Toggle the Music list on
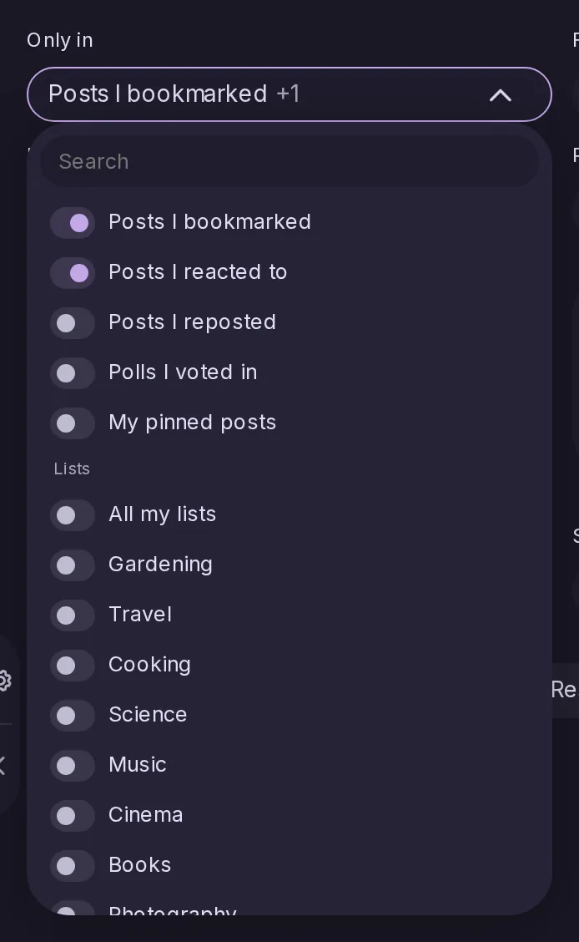579x942 pixels. 73,765
